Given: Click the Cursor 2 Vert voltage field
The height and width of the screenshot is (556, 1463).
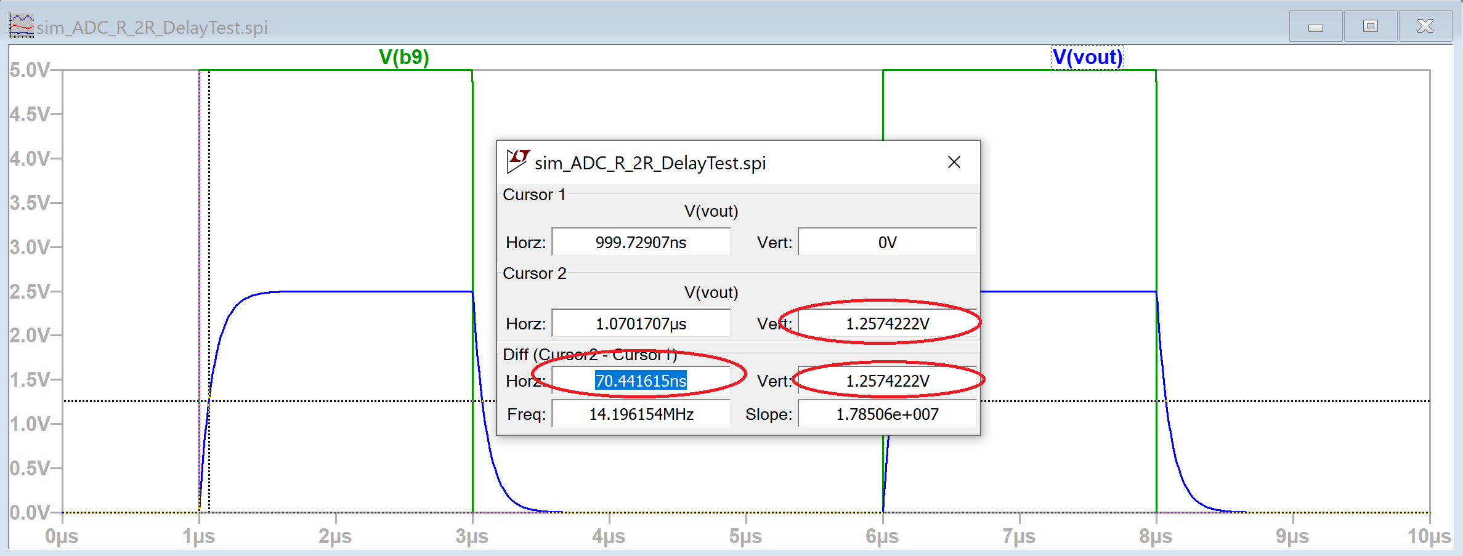Looking at the screenshot, I should click(x=887, y=323).
